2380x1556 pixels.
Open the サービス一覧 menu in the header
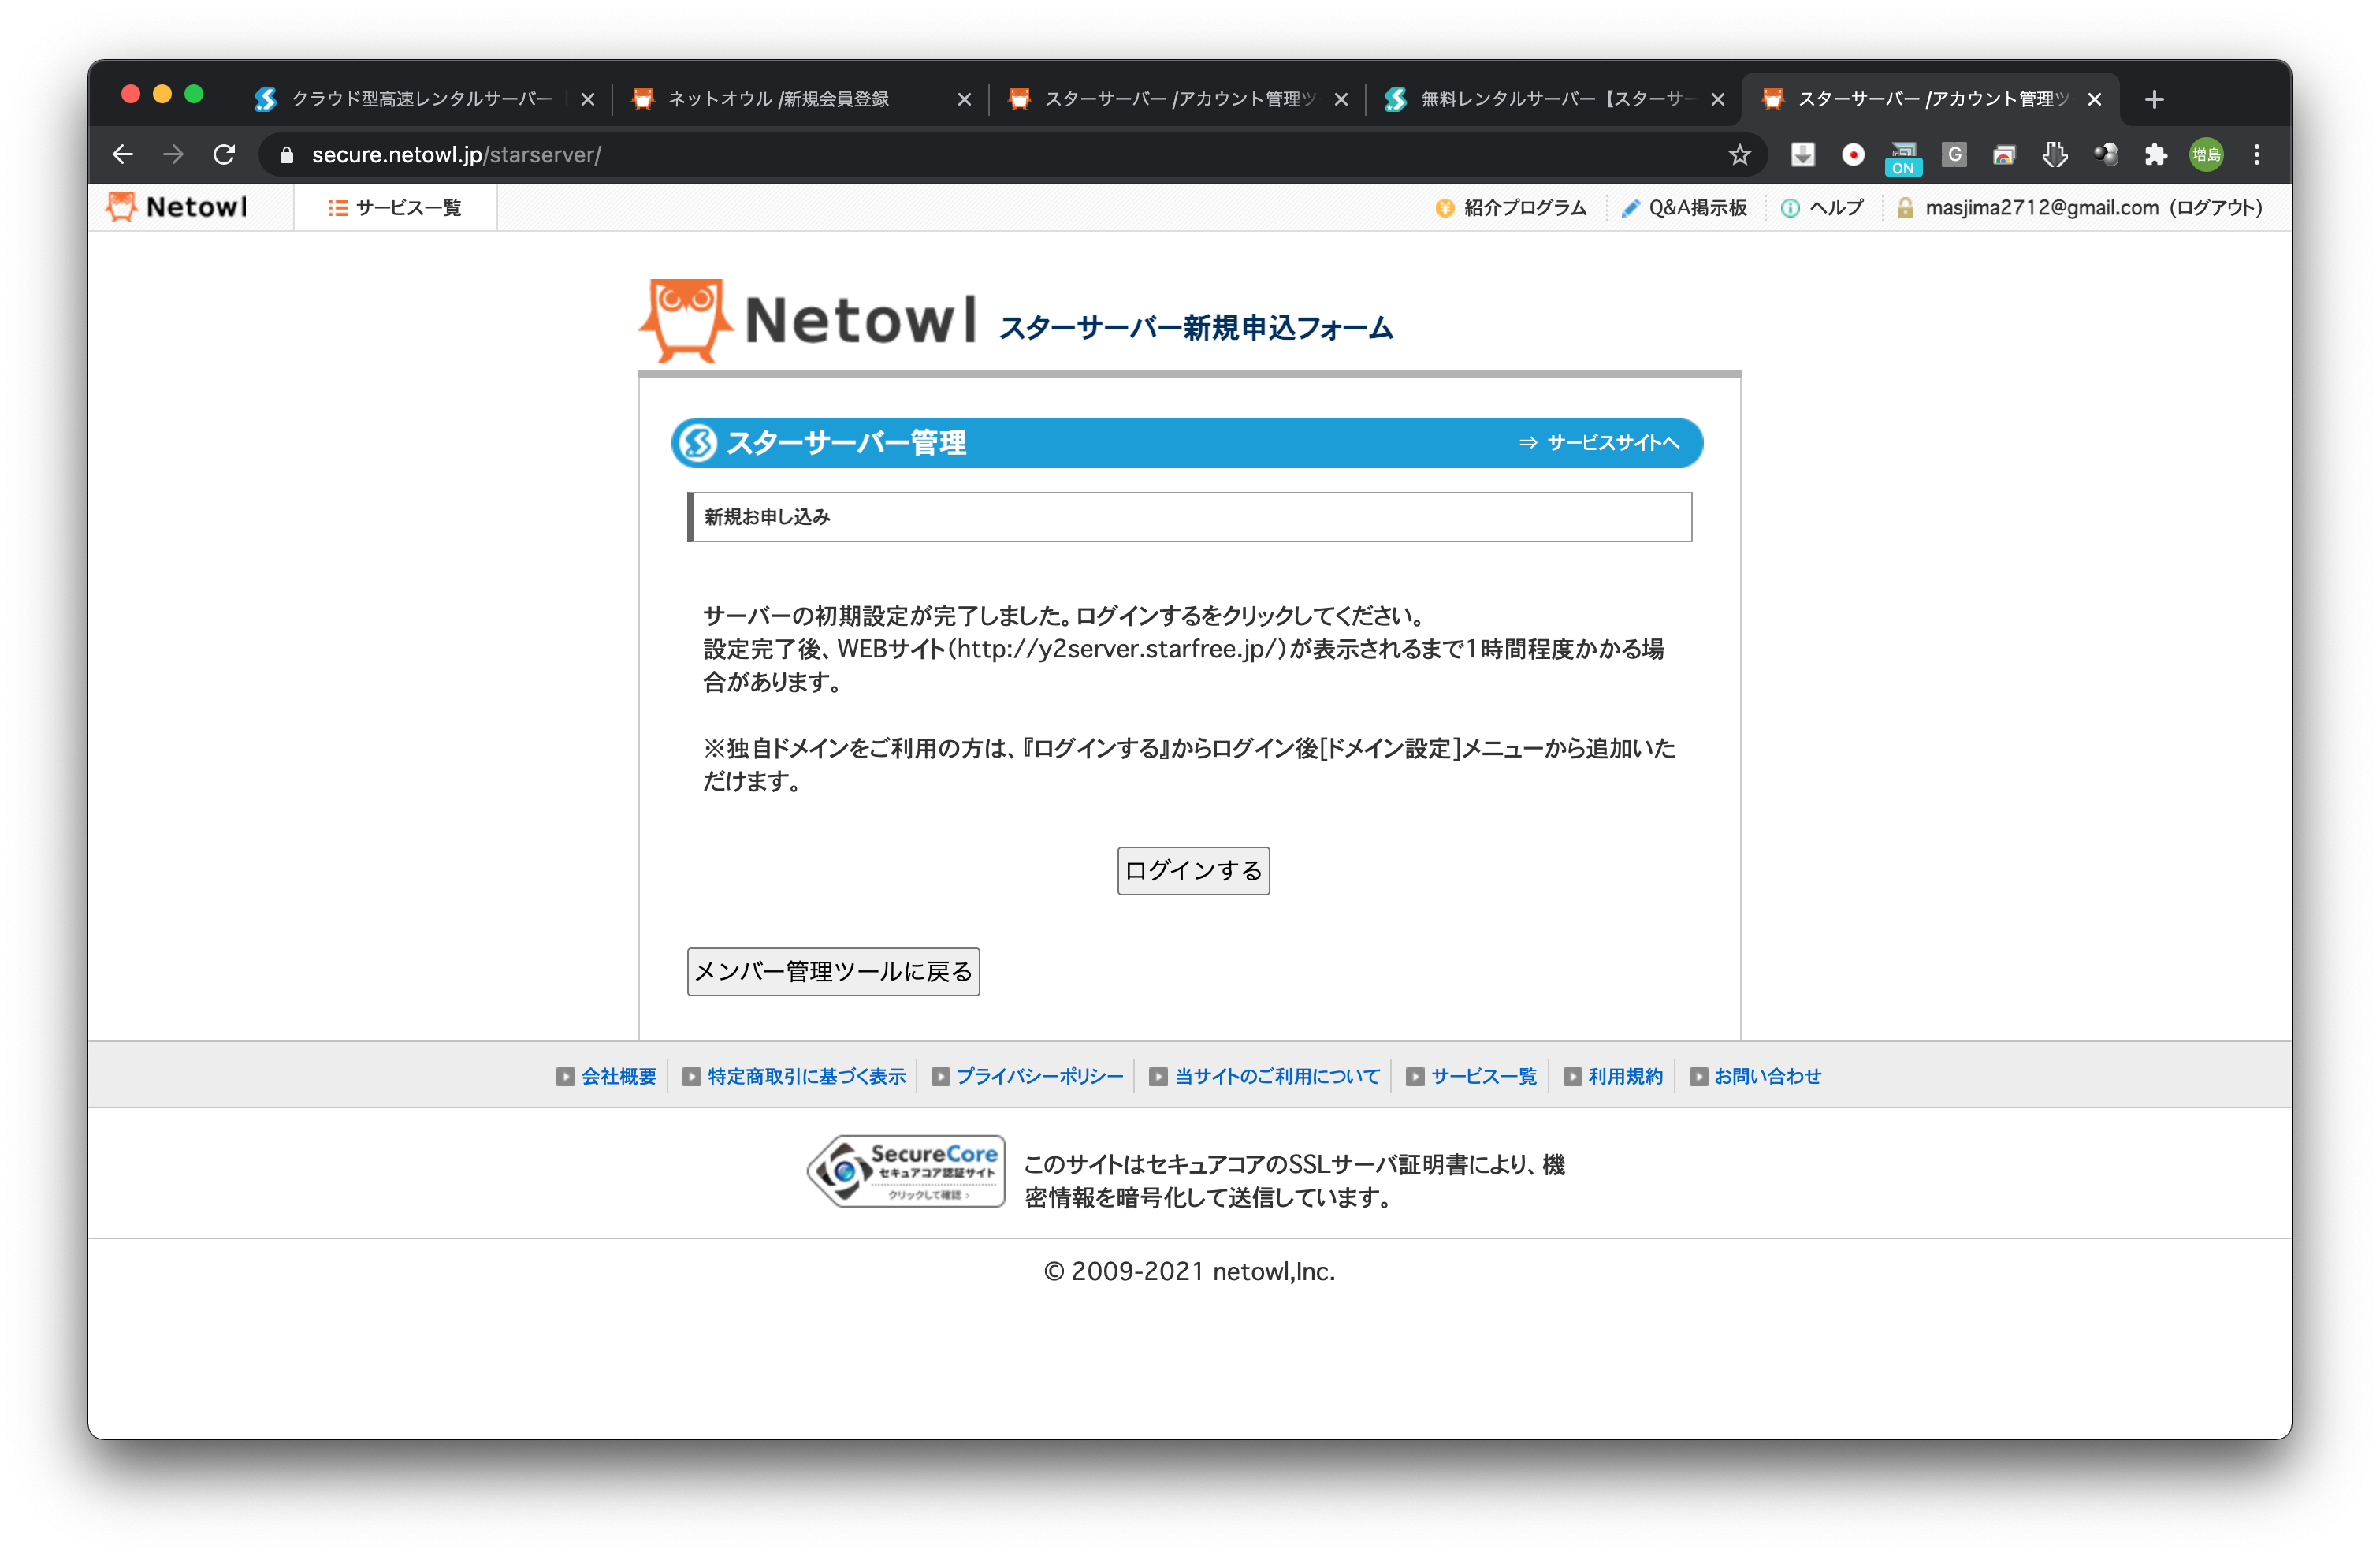click(395, 207)
